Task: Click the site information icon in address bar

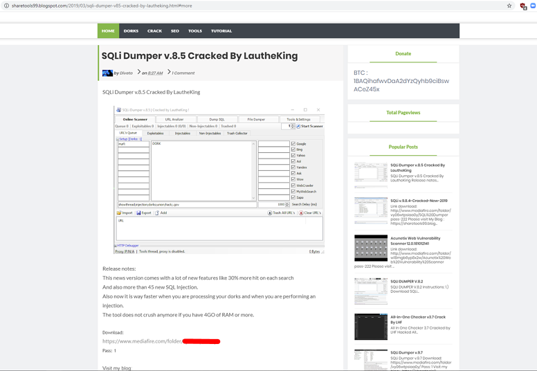Action: [x=6, y=6]
